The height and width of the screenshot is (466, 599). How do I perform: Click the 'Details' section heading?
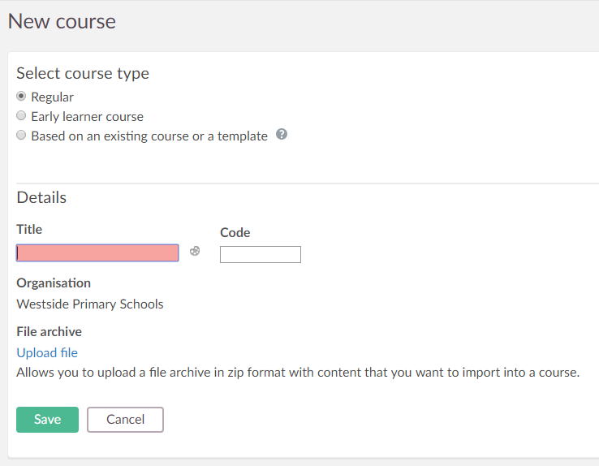pyautogui.click(x=41, y=197)
